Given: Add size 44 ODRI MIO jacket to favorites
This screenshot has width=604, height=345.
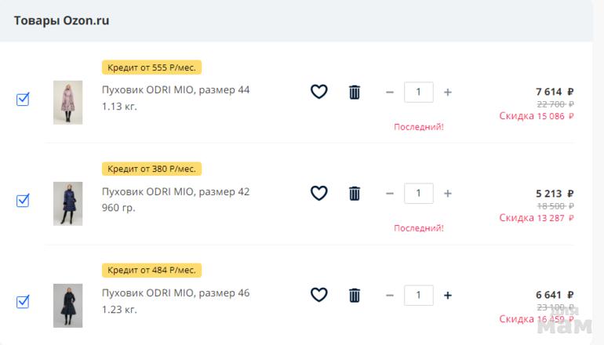Looking at the screenshot, I should [318, 92].
